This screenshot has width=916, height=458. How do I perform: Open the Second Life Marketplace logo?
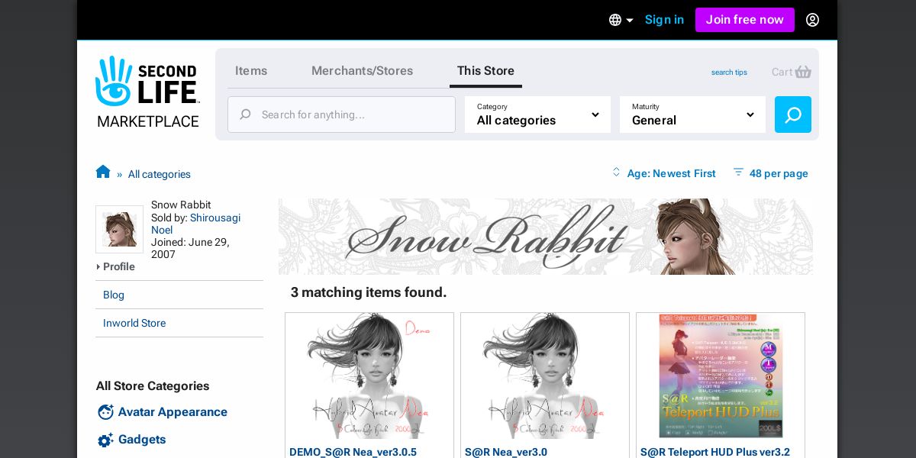pos(147,92)
